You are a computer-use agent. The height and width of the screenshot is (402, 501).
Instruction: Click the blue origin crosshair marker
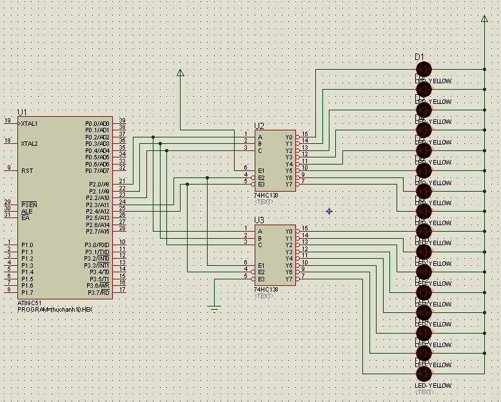tap(329, 212)
